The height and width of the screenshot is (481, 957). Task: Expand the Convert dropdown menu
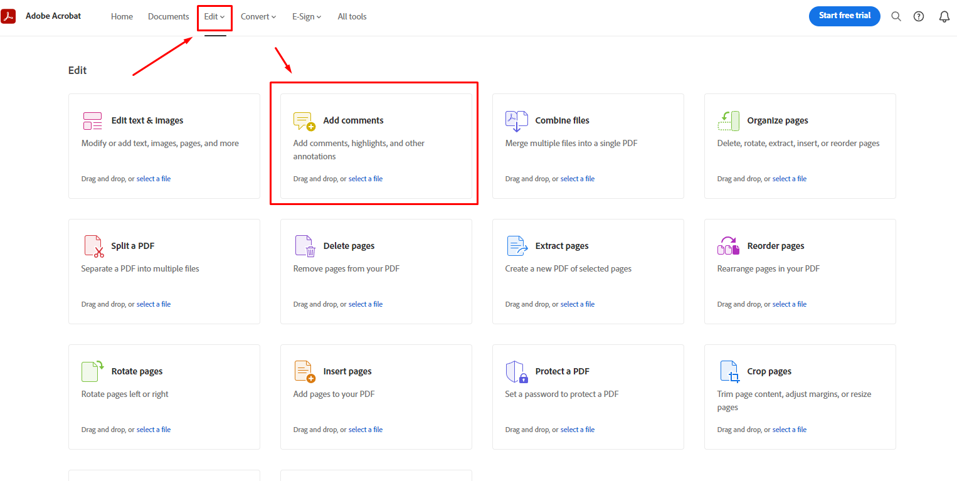tap(258, 17)
